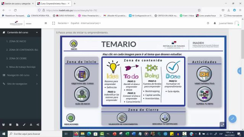
Task: Click the help question mark icon
Action: pyautogui.click(x=208, y=23)
